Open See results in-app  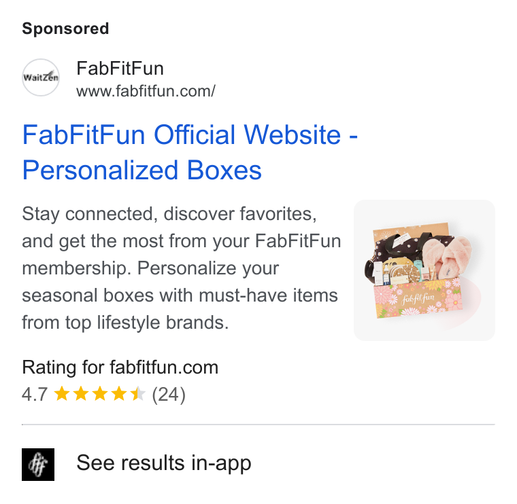(x=164, y=463)
